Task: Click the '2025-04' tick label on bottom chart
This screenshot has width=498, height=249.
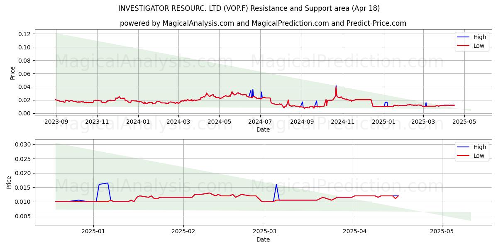Action: [354, 232]
